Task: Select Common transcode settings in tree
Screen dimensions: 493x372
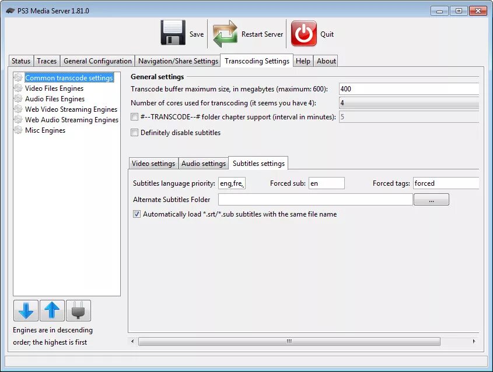Action: 69,77
